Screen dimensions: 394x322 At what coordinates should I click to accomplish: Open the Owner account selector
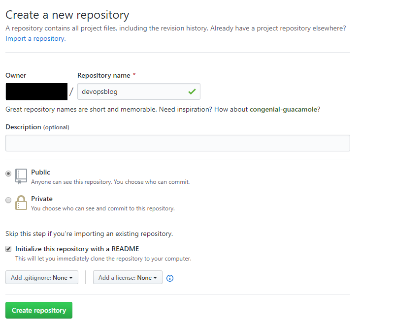click(36, 92)
